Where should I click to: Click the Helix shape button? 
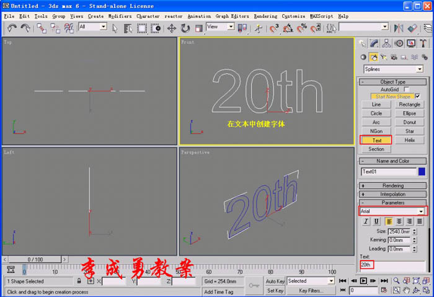[409, 140]
